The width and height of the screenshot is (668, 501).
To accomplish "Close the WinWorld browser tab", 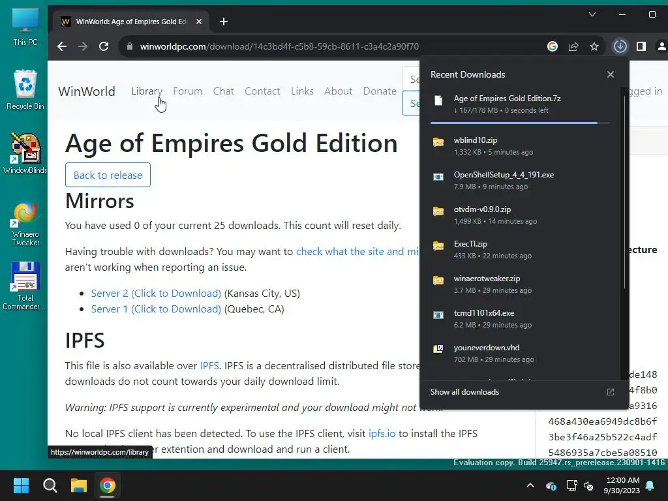I will pyautogui.click(x=199, y=22).
